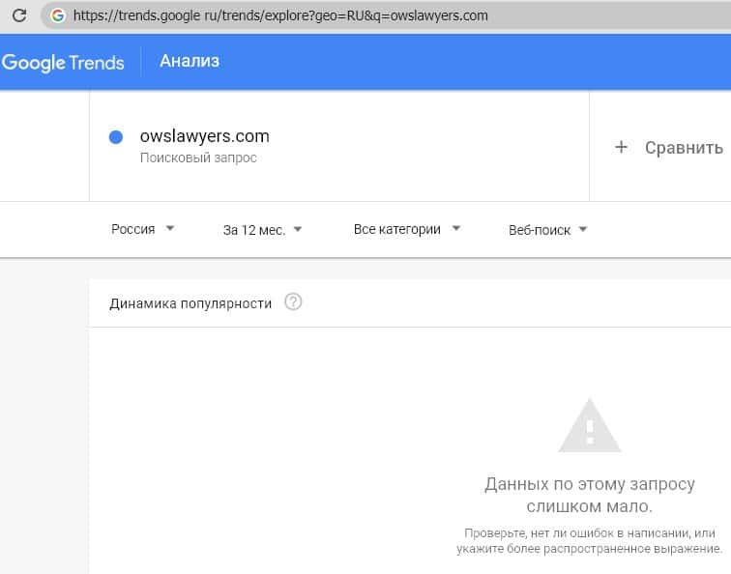
Task: Click the Сравнить compare text
Action: [x=684, y=148]
